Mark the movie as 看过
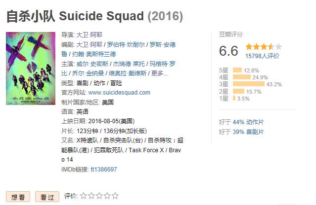This screenshot has height=205, width=316. [x=47, y=196]
